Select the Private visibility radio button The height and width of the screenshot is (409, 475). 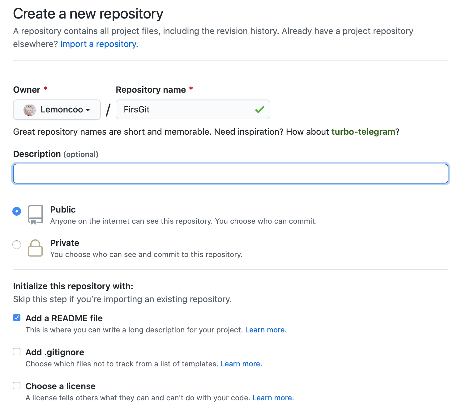(x=17, y=245)
